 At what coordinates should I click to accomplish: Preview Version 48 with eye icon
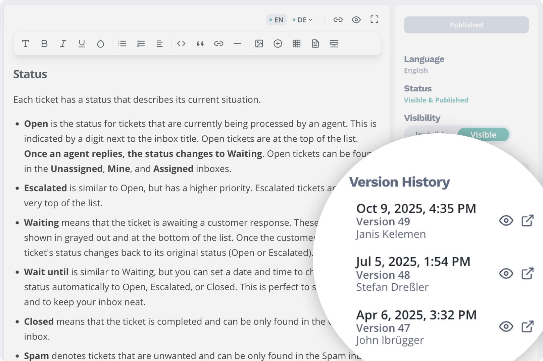coord(506,274)
